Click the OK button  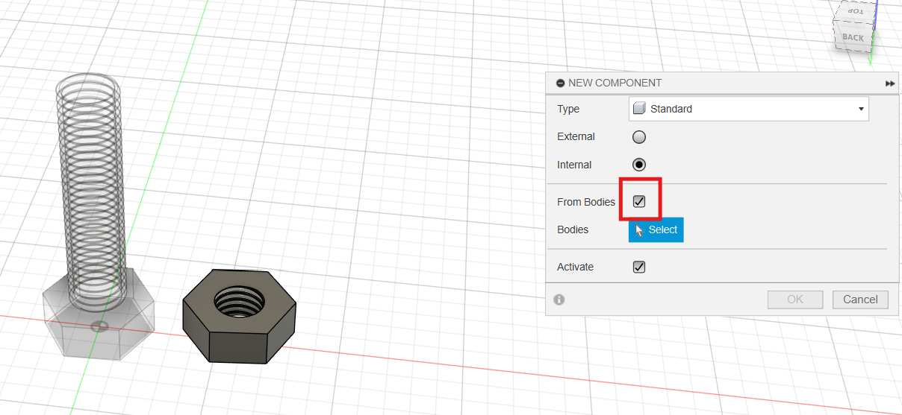click(795, 300)
